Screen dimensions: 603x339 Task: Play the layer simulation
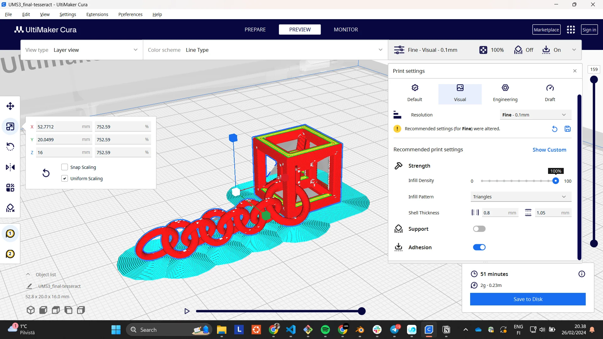tap(187, 311)
